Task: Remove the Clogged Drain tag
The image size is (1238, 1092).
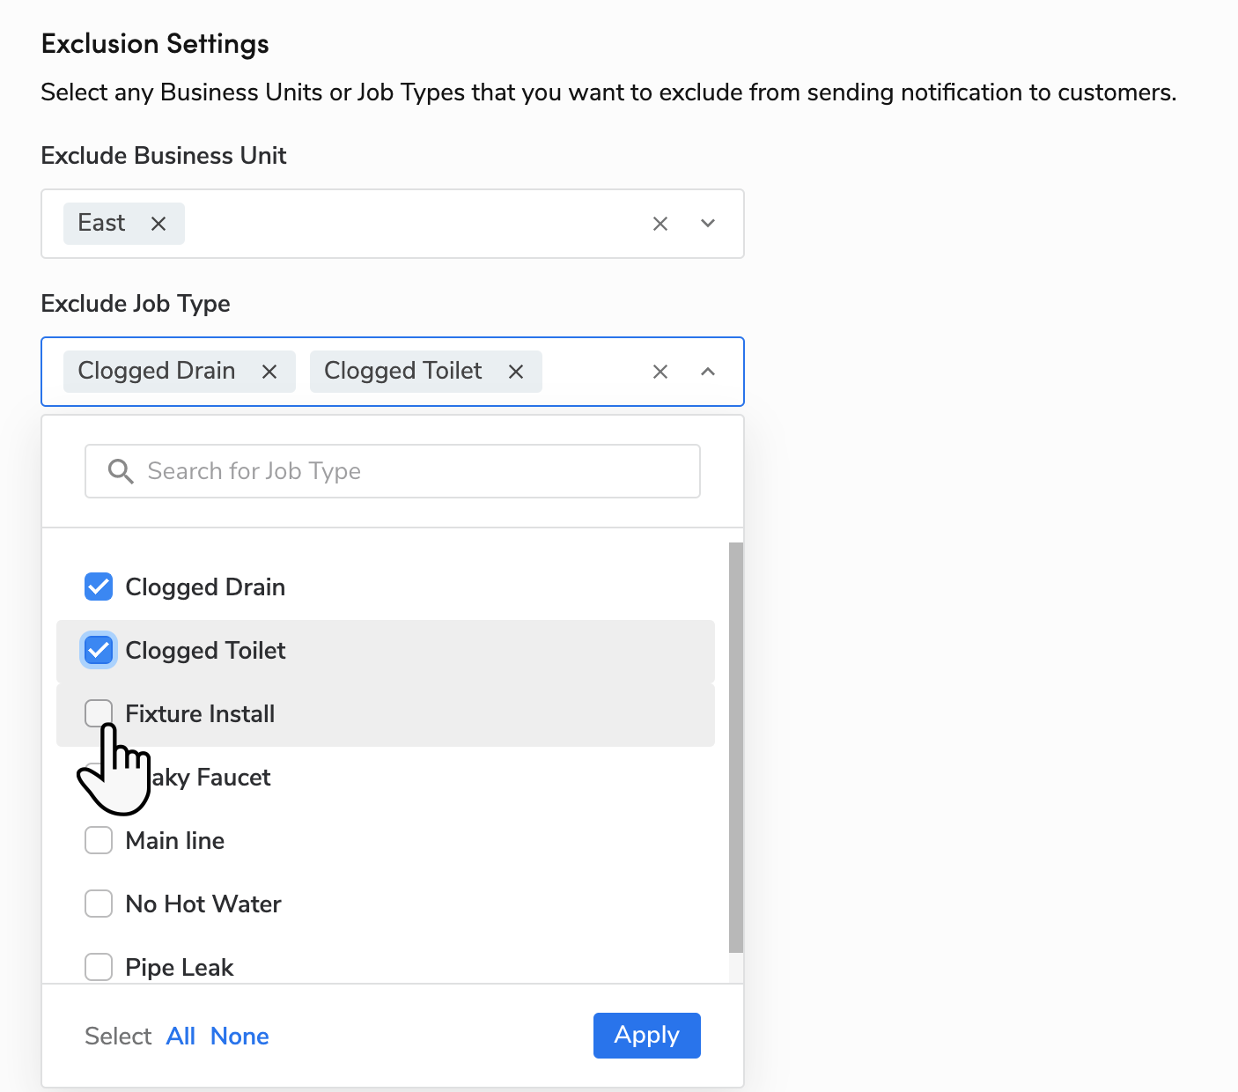Action: [x=269, y=372]
